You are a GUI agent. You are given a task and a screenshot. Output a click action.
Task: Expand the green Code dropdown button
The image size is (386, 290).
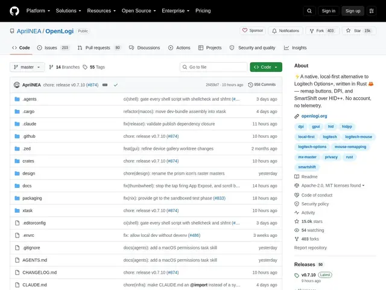266,67
